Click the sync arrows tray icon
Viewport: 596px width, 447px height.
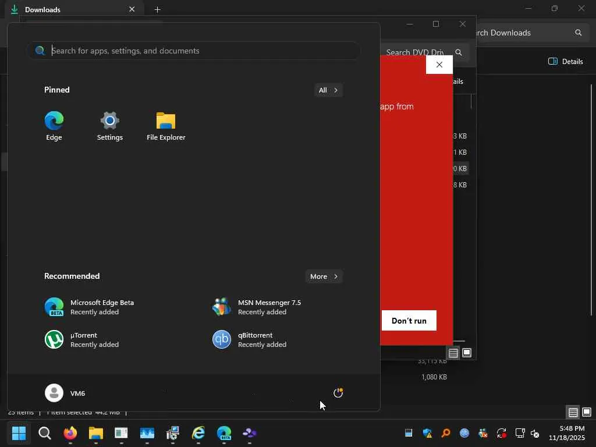[x=501, y=433]
